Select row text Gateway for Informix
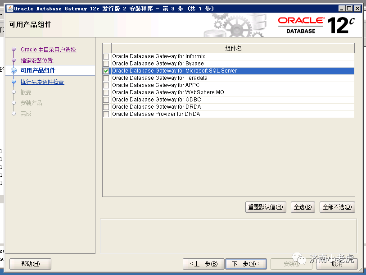 (158, 56)
